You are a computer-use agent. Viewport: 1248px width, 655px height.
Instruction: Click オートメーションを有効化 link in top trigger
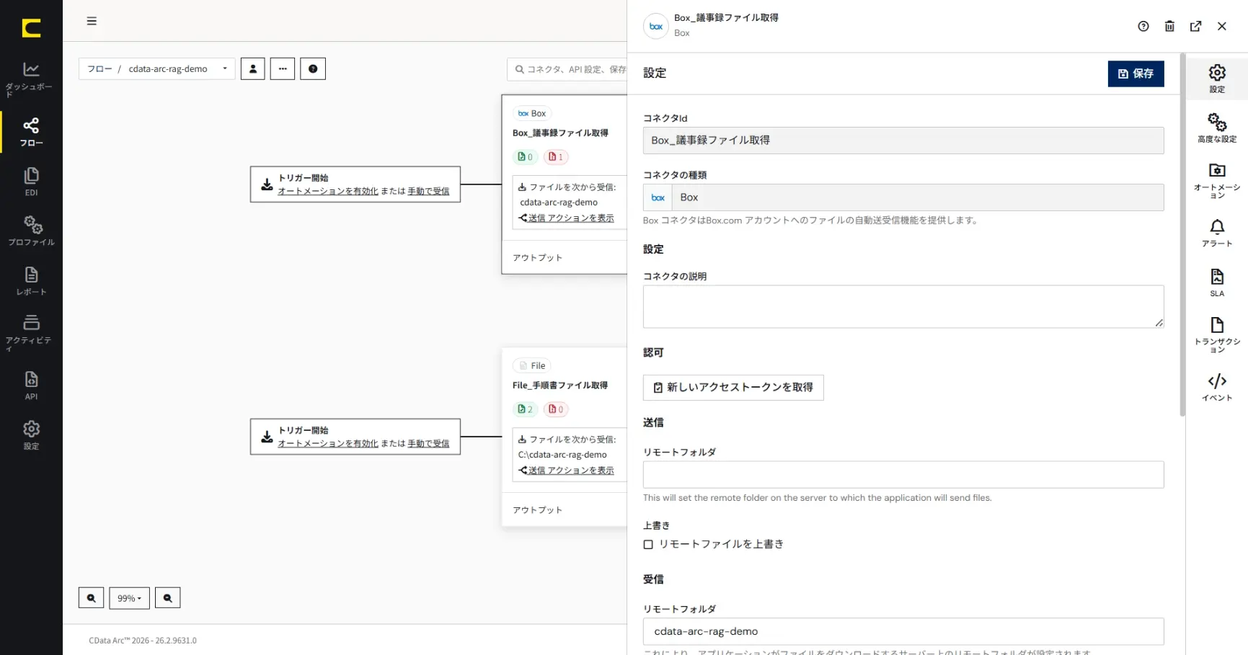[x=328, y=191]
